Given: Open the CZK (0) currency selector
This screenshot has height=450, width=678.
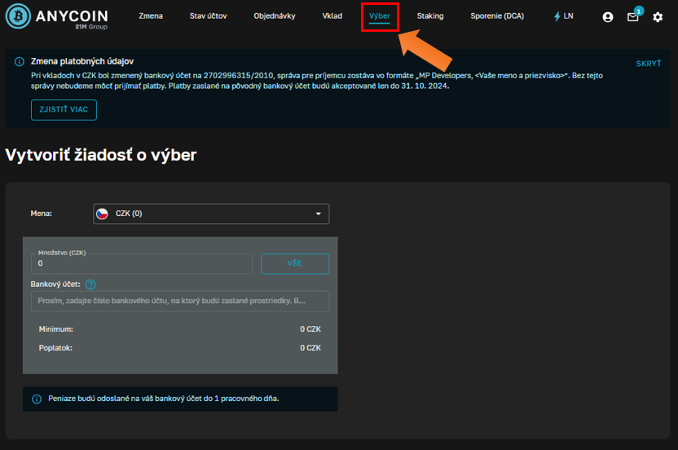Looking at the screenshot, I should [x=211, y=214].
